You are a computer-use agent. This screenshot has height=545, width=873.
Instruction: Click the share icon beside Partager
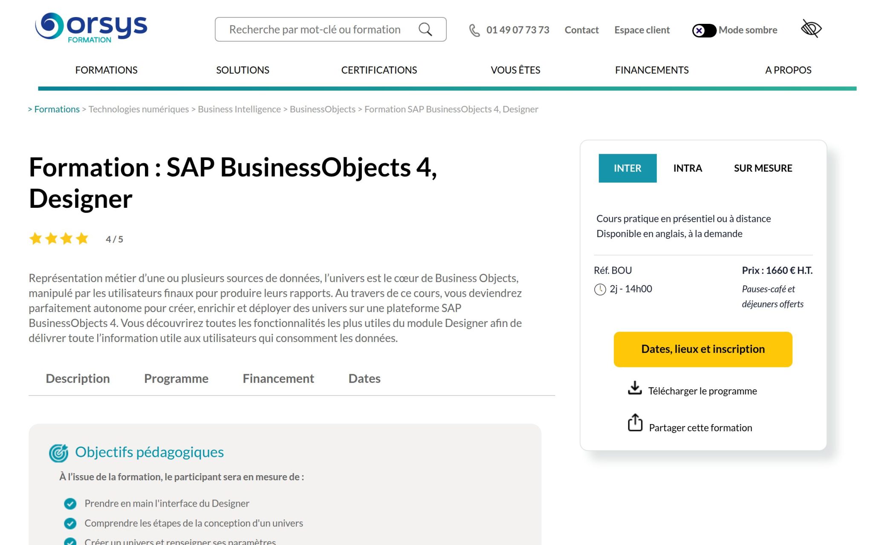tap(635, 422)
